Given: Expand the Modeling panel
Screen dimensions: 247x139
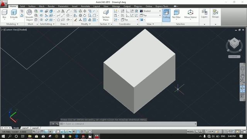Looking at the screenshot, I should coord(12,24).
